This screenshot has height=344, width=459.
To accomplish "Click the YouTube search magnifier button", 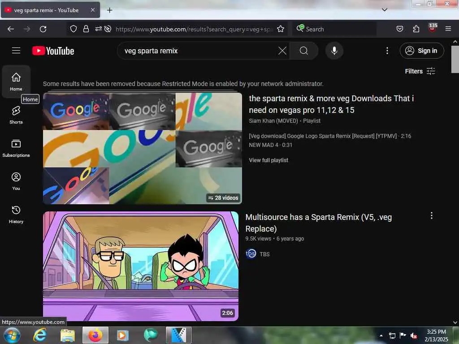I will pyautogui.click(x=304, y=51).
